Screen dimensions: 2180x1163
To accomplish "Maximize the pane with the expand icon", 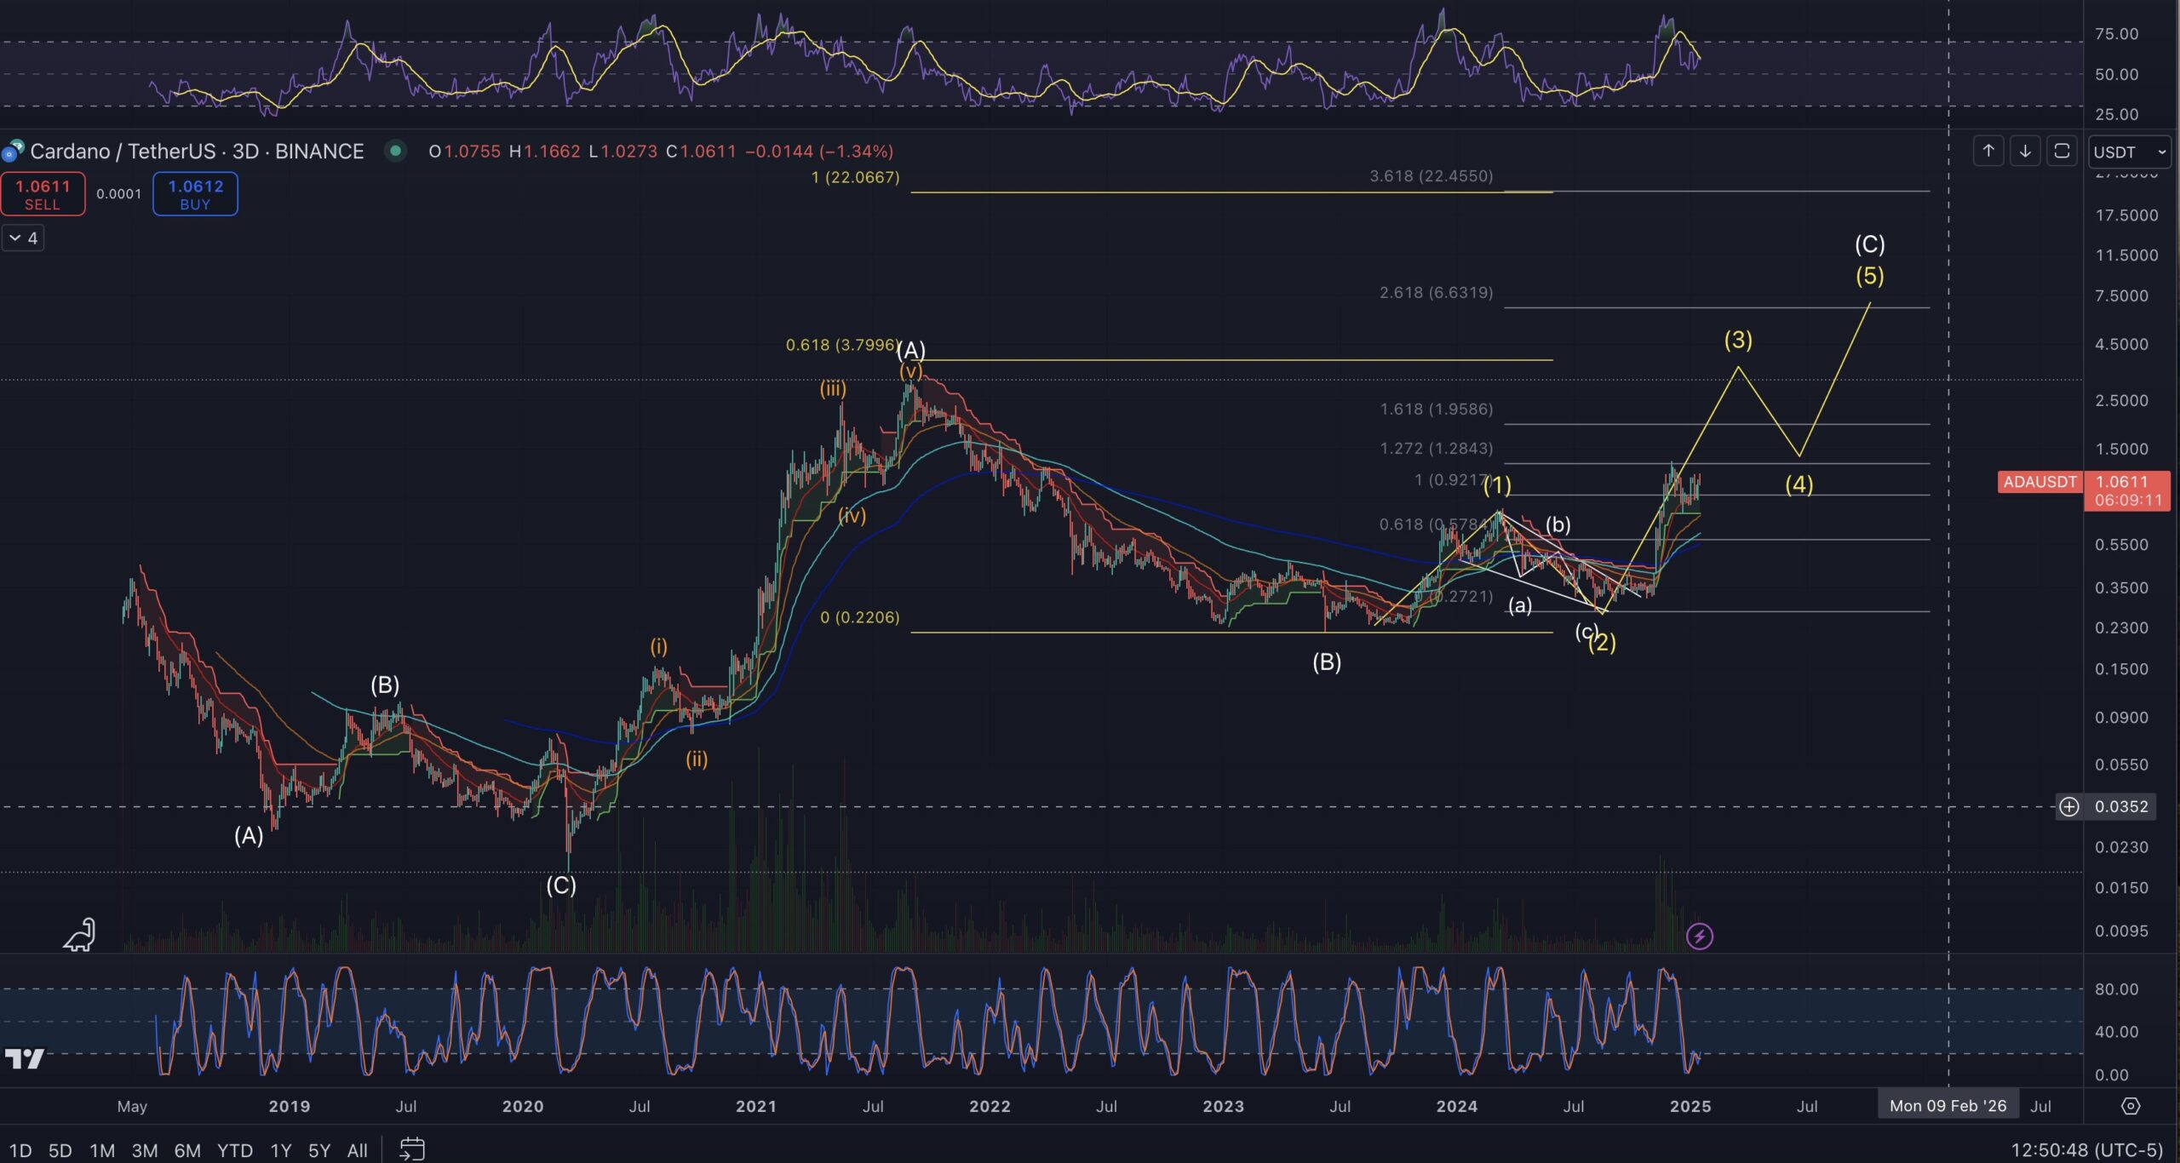I will pos(2063,151).
